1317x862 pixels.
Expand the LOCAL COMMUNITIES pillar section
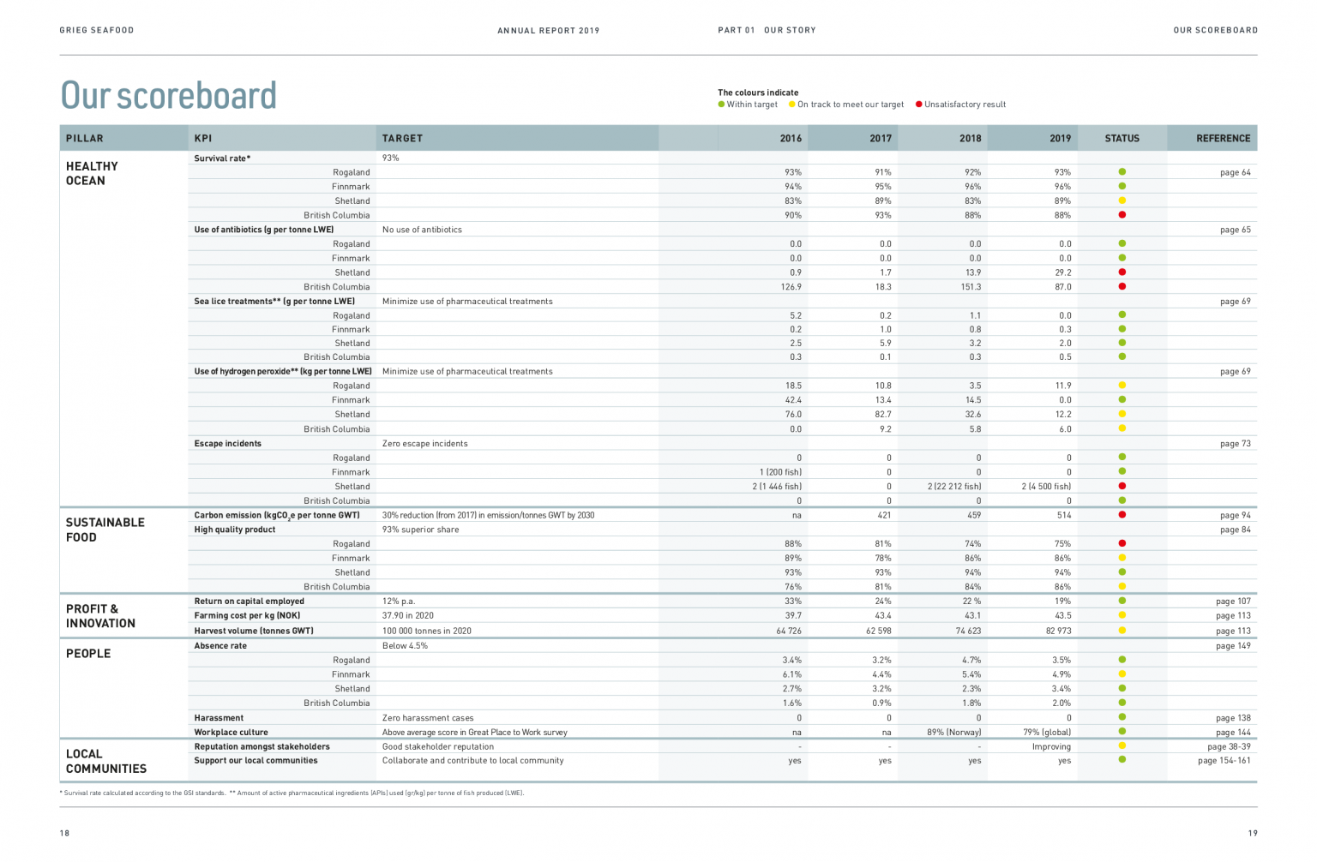point(105,761)
